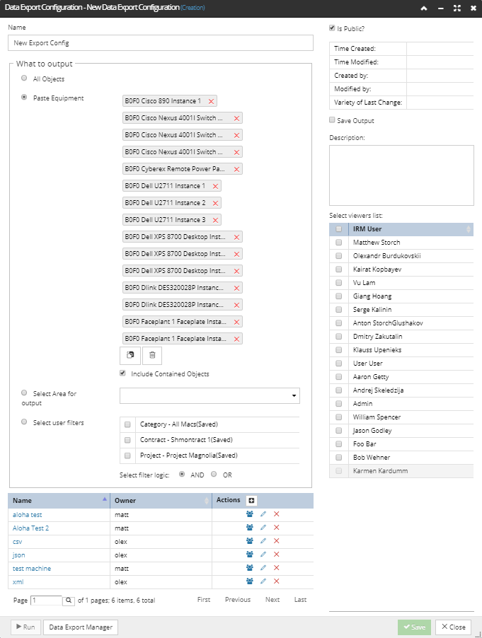482x638 pixels.
Task: Enable the Save Output checkbox
Action: (332, 120)
